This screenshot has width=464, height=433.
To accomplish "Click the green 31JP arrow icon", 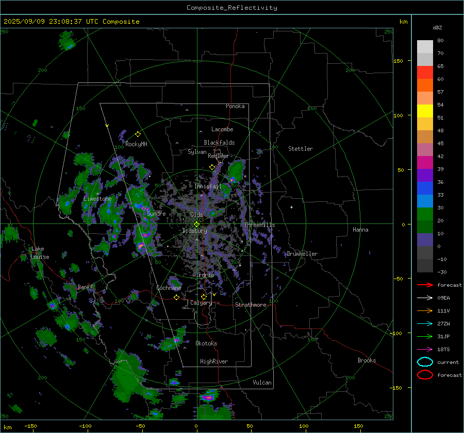I will 425,336.
